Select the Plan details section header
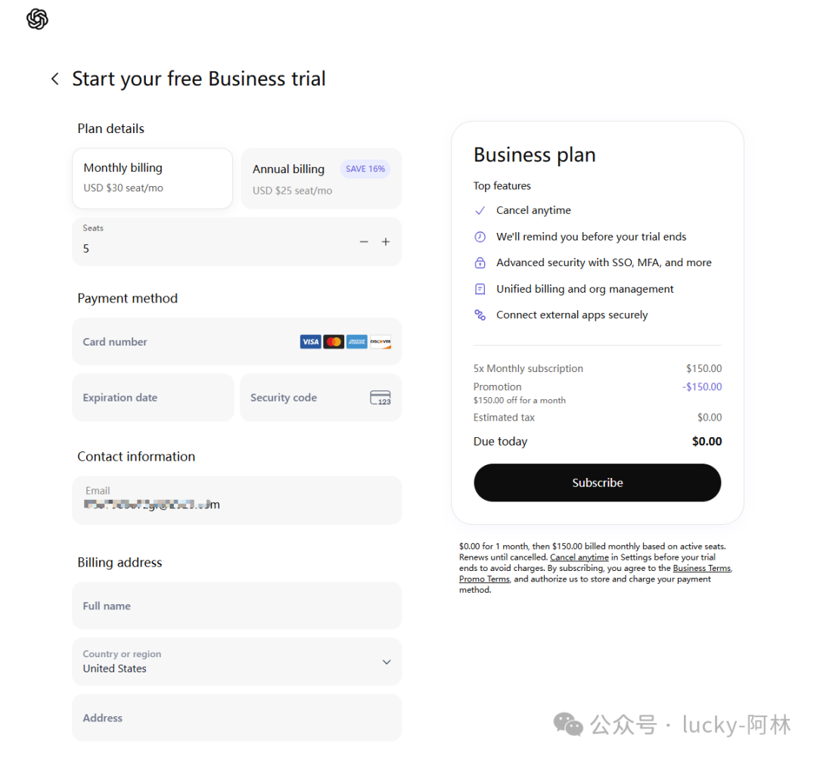This screenshot has height=757, width=817. [110, 129]
